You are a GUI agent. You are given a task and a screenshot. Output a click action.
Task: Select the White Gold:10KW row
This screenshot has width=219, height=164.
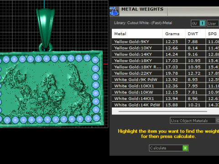[165, 92]
